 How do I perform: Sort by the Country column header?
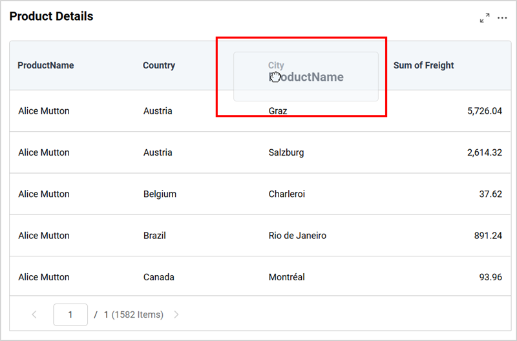[159, 65]
